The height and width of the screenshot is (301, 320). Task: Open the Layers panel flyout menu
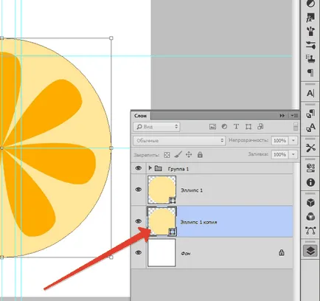click(294, 115)
